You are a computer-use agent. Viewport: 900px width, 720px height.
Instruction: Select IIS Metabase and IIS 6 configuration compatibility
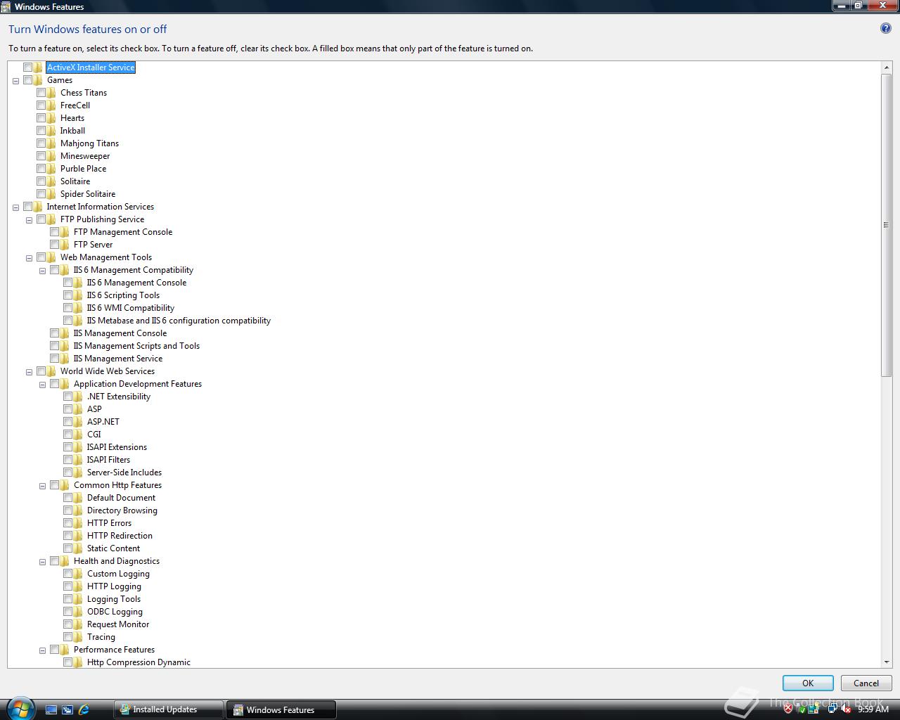(179, 321)
